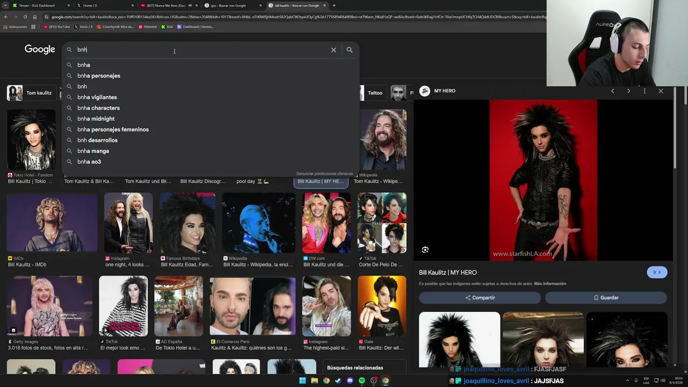Select bill kaulitz Buscar con Google tab

coord(297,5)
